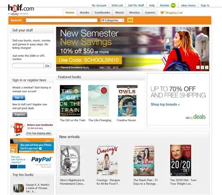
Task: Open the Textbooks tab
Action: click(102, 12)
